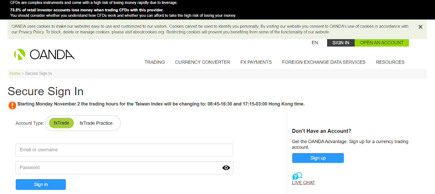Viewport: 435px width, 194px height.
Task: Open Foreign Exchange Data Services menu
Action: tap(324, 62)
